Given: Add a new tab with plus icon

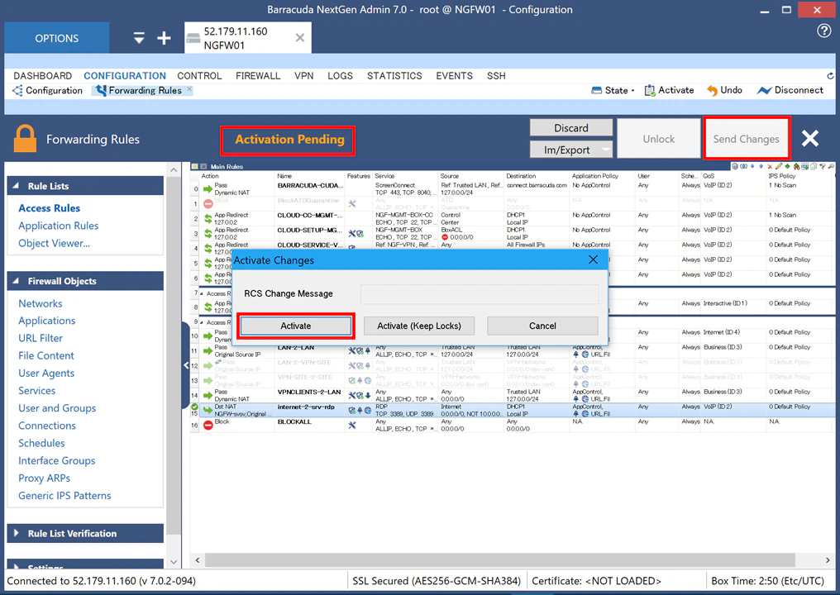Looking at the screenshot, I should (x=164, y=38).
